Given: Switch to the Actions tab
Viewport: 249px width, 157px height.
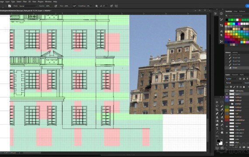Looking at the screenshot, I should tap(235, 52).
